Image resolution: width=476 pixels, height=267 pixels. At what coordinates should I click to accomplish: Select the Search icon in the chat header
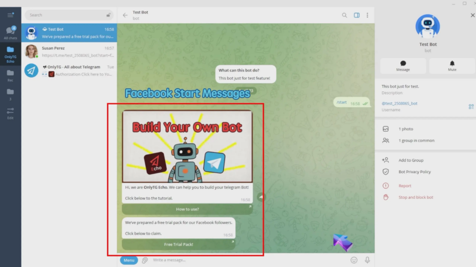344,15
